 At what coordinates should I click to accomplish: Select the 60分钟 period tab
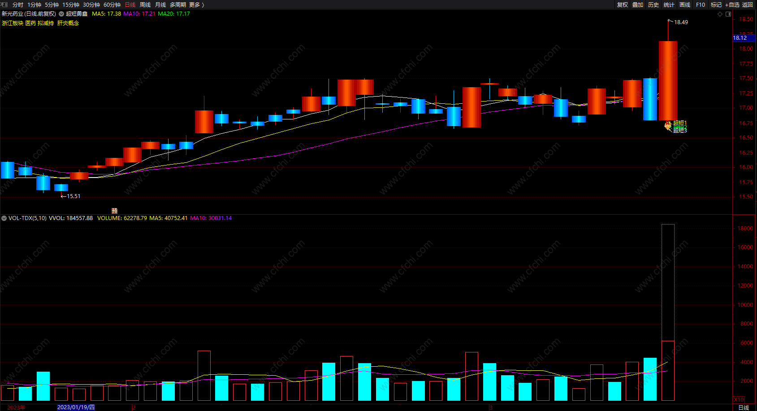[x=112, y=4]
